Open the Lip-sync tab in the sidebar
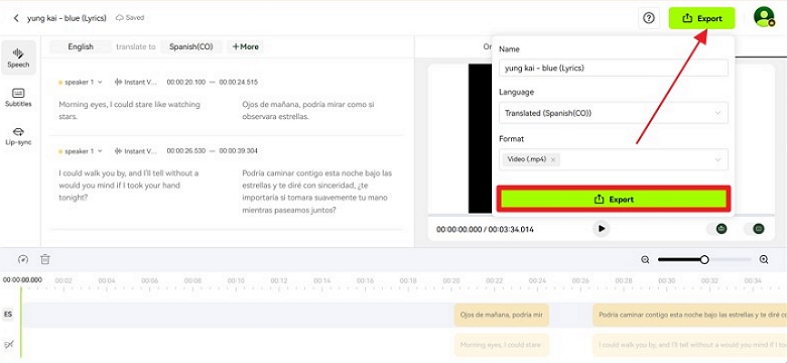The image size is (787, 363). 18,136
